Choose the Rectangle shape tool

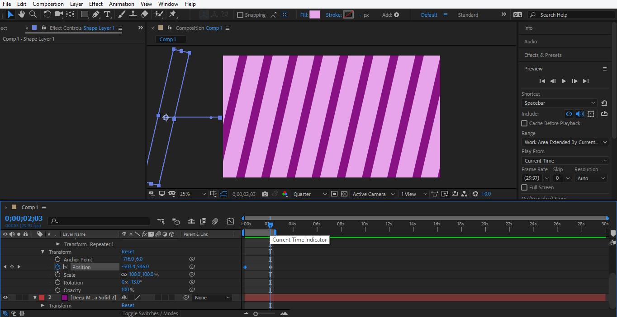click(x=85, y=14)
